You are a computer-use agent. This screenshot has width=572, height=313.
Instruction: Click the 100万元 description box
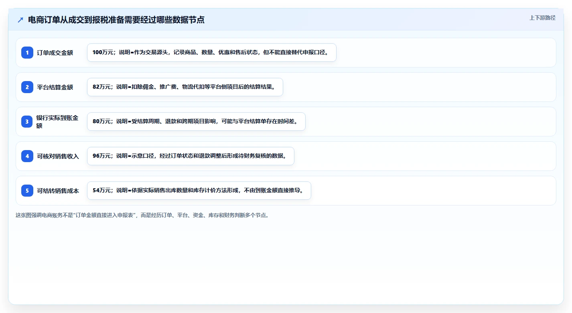[x=211, y=53]
